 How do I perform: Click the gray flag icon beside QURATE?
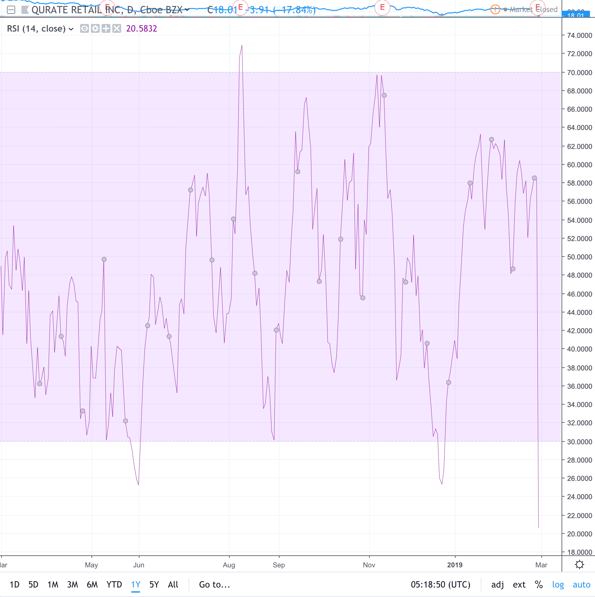25,10
